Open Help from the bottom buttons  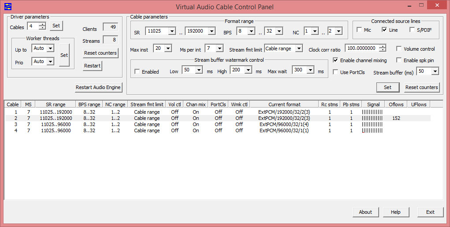[x=396, y=212]
